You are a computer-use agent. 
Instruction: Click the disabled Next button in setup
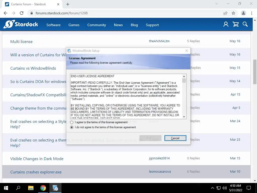point(150,138)
